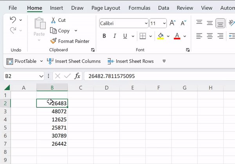Image resolution: width=235 pixels, height=164 pixels.
Task: Apply borders using the borders icon
Action: [x=143, y=36]
